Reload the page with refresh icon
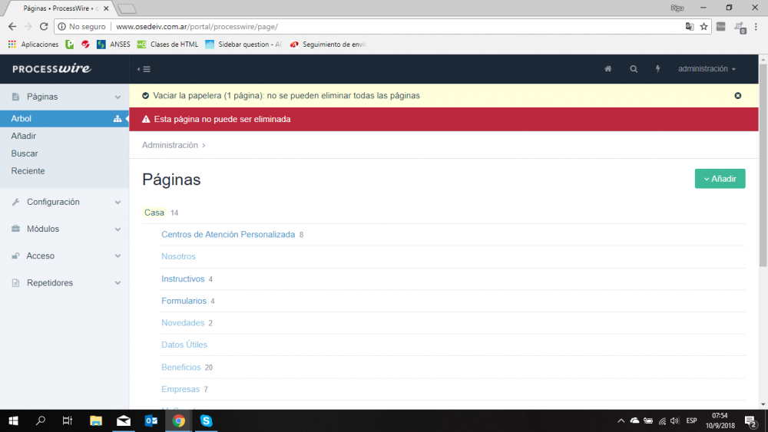The image size is (768, 432). 44,26
